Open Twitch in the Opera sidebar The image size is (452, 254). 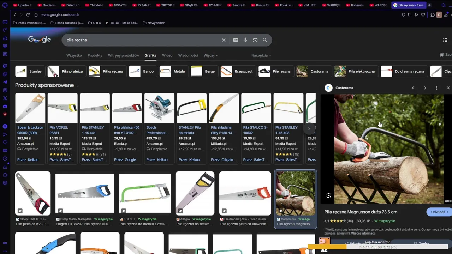pyautogui.click(x=5, y=66)
